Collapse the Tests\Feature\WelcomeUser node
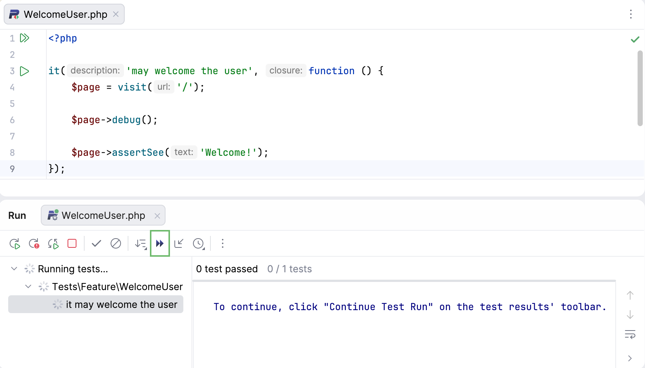The height and width of the screenshot is (368, 645). tap(27, 286)
